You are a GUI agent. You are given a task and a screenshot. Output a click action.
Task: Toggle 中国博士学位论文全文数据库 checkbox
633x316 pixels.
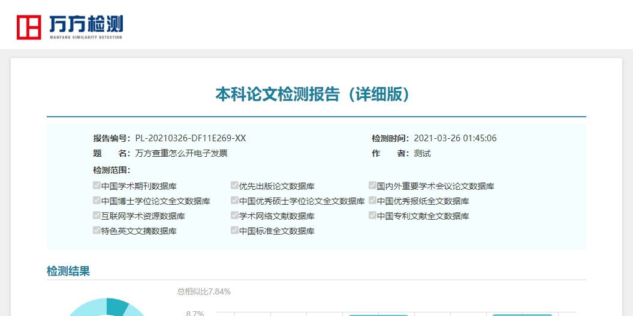point(97,200)
